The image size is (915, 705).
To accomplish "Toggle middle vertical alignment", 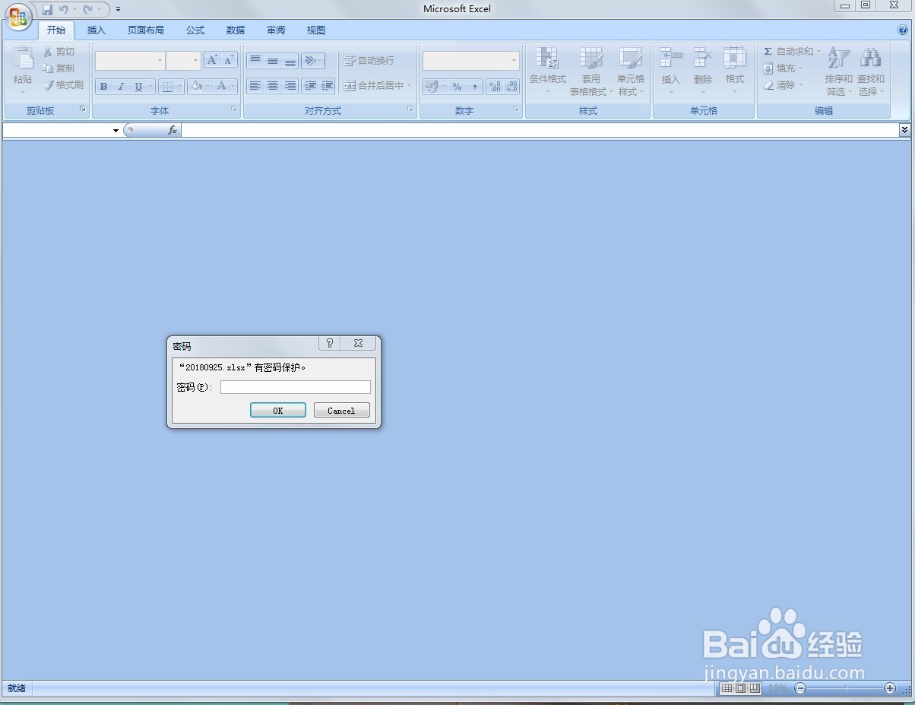I will tap(273, 61).
